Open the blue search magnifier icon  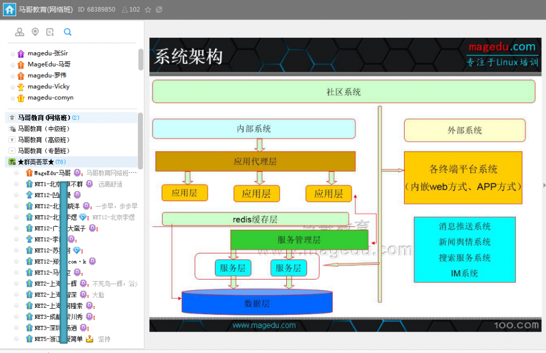click(x=68, y=32)
